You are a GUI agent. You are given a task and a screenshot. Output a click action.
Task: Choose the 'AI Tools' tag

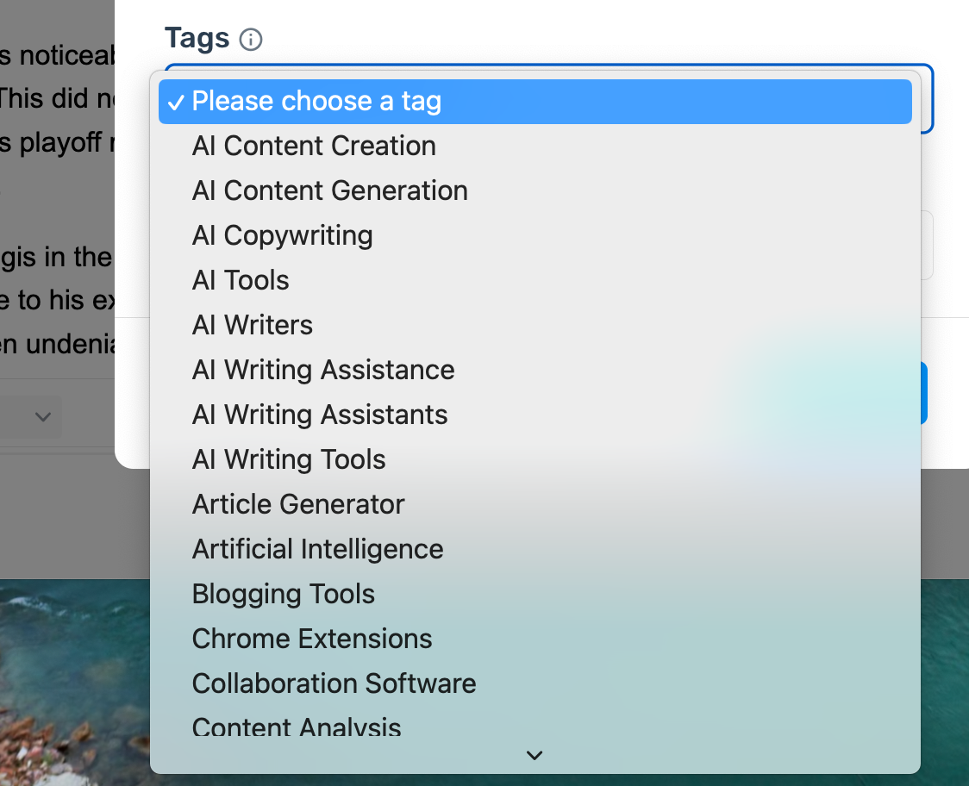pos(241,281)
